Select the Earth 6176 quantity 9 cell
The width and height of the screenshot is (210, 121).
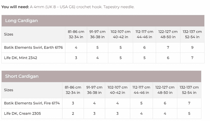[x=192, y=47]
